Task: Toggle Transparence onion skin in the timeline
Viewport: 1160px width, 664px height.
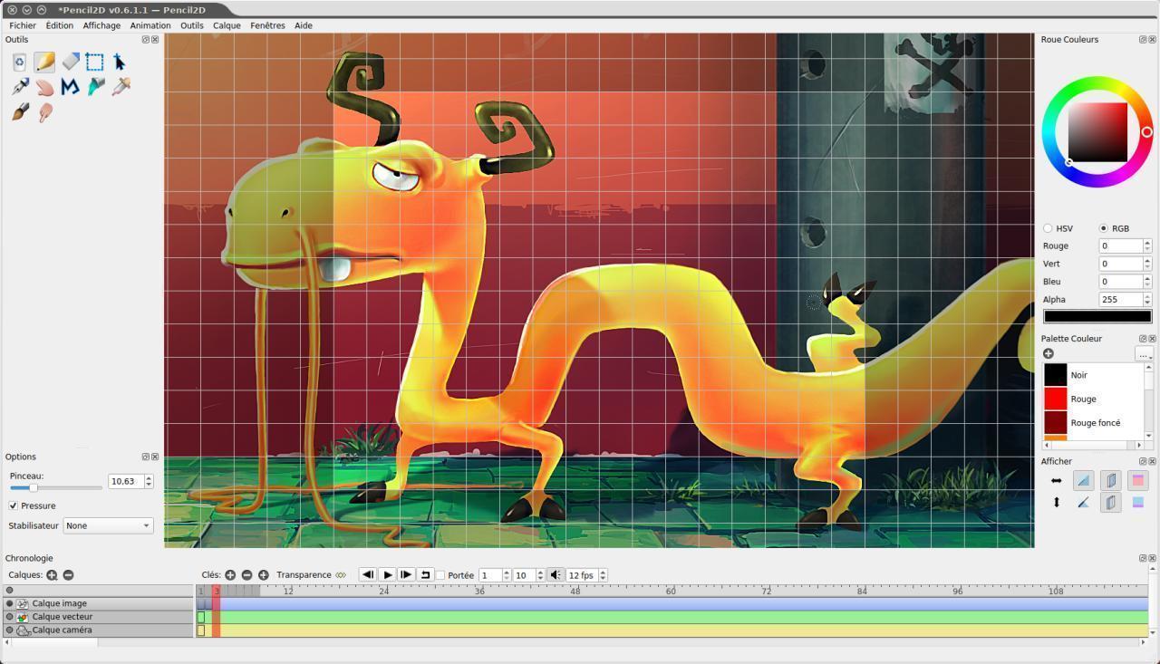Action: [x=341, y=575]
